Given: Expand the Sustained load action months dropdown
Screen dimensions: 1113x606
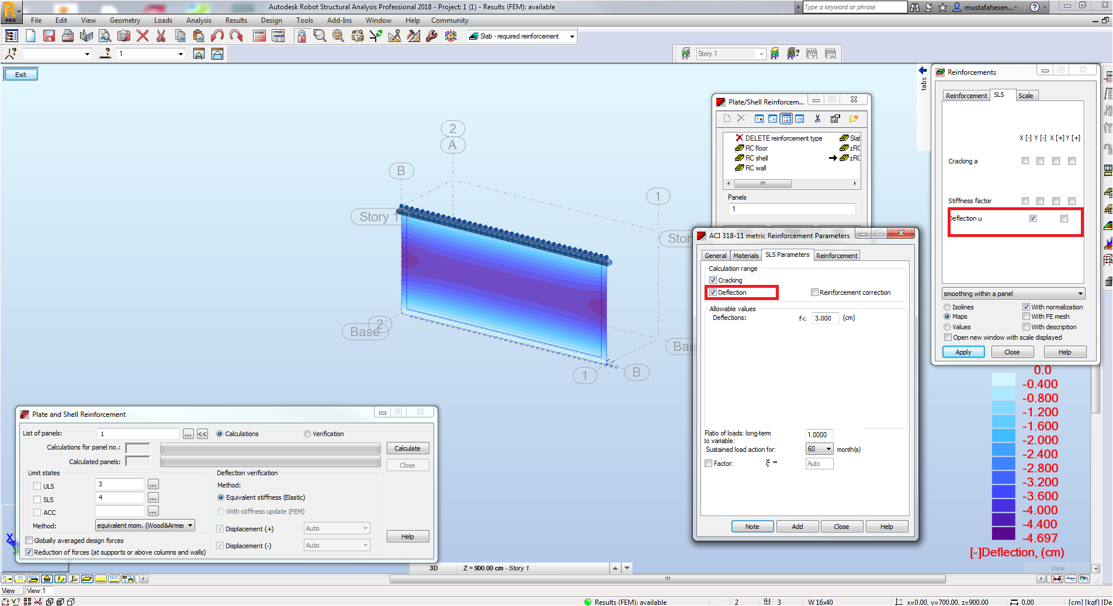Looking at the screenshot, I should point(828,449).
